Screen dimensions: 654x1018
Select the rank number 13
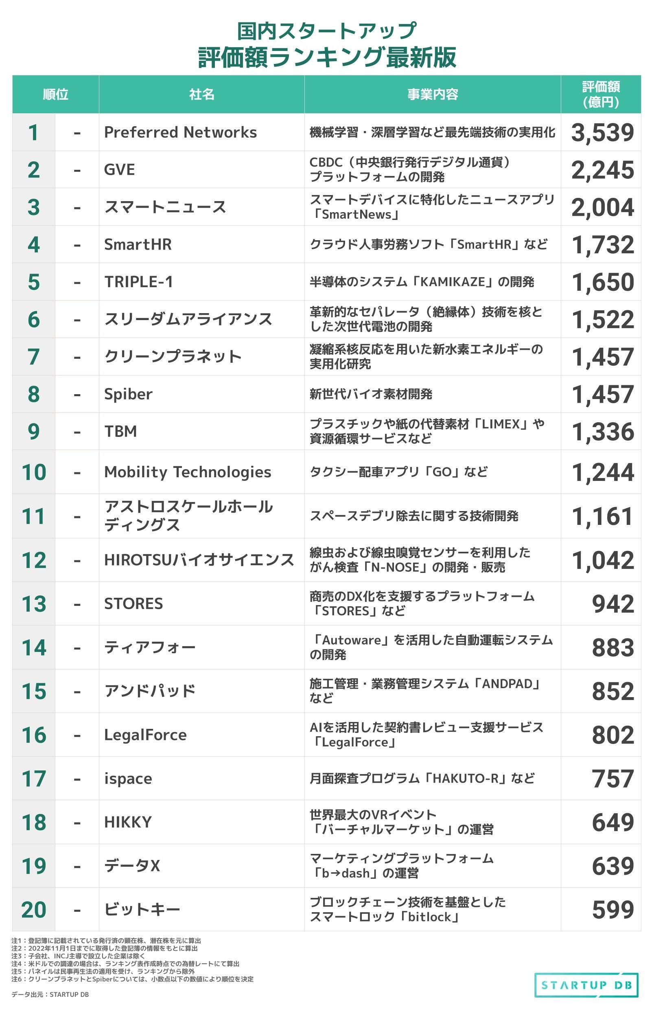click(33, 604)
